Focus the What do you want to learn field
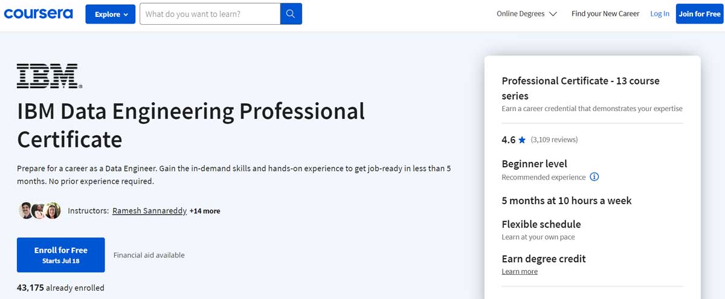The width and height of the screenshot is (725, 299). (x=210, y=14)
